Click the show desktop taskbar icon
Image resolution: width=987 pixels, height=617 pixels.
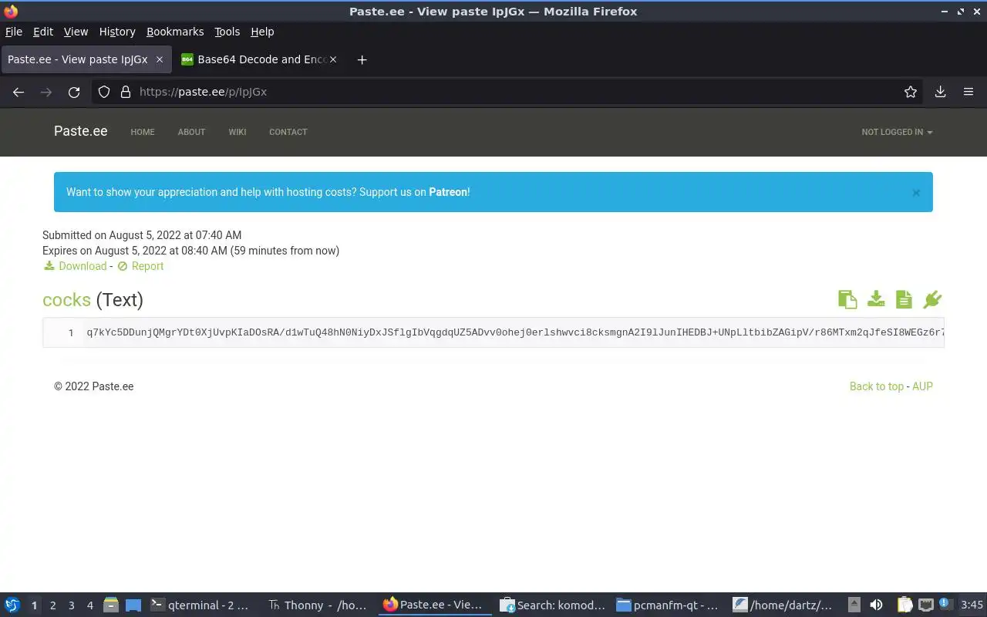click(x=133, y=605)
